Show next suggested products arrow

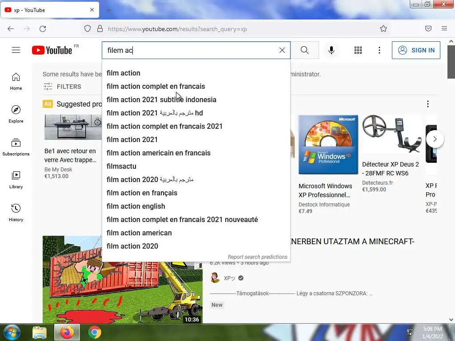[x=435, y=139]
